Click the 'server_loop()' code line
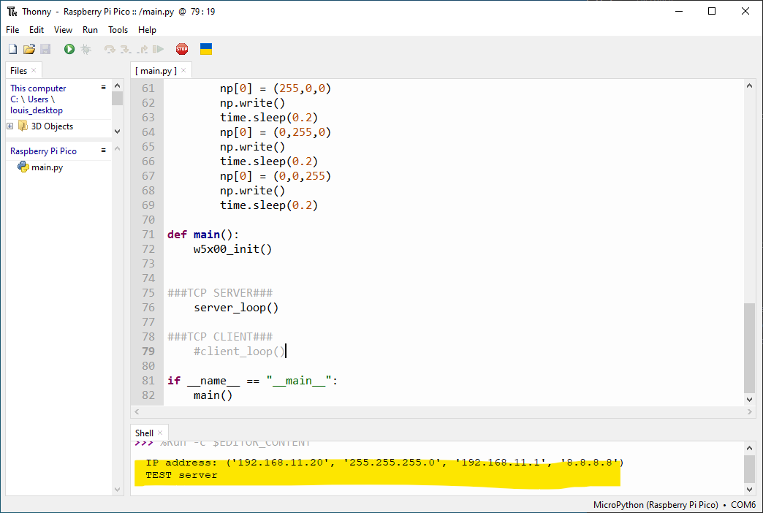Viewport: 763px width, 513px height. (236, 308)
